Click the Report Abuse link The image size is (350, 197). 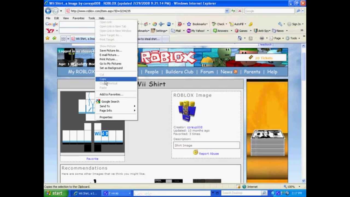[x=209, y=153]
